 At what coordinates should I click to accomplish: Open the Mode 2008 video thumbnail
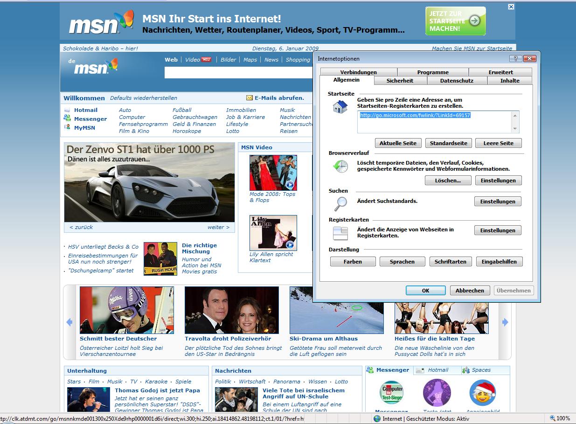273,173
